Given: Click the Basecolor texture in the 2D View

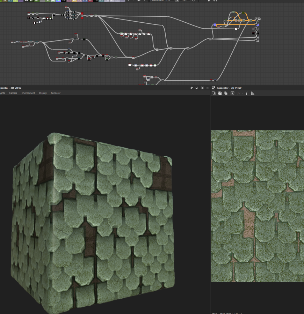Looking at the screenshot, I should 258,206.
